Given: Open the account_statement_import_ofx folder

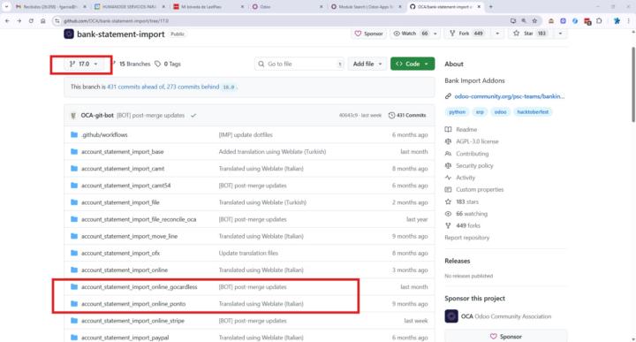Looking at the screenshot, I should coord(120,253).
